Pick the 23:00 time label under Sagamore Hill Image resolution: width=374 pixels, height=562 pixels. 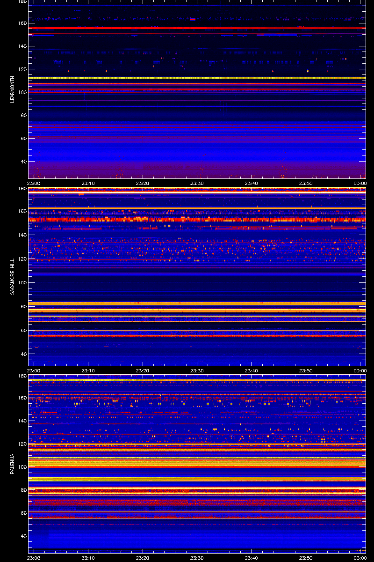(x=34, y=370)
